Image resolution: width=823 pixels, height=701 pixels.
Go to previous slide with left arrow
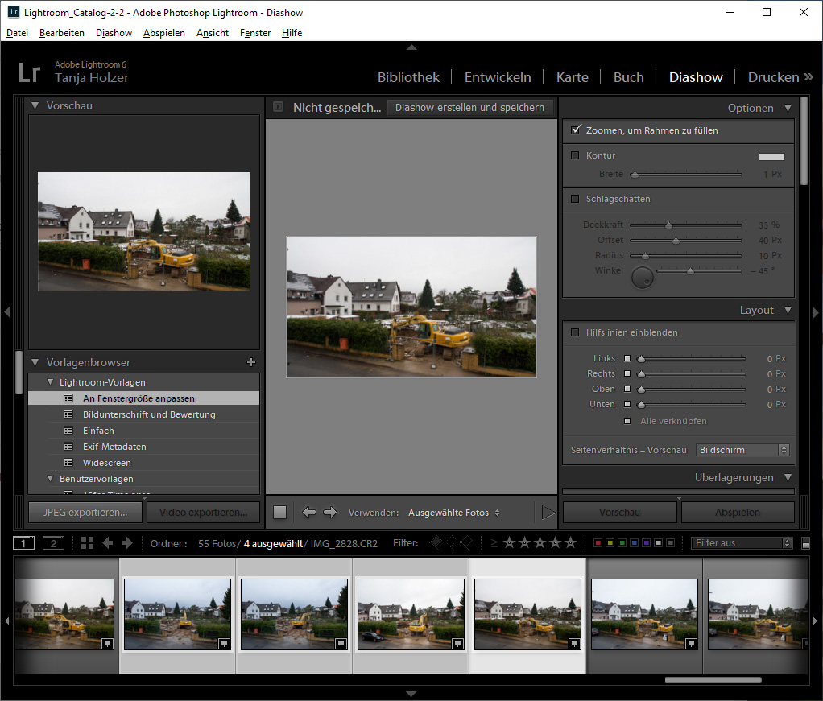click(x=309, y=513)
